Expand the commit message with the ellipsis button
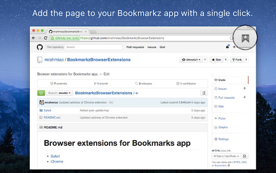The width and height of the screenshot is (276, 173). [111, 102]
